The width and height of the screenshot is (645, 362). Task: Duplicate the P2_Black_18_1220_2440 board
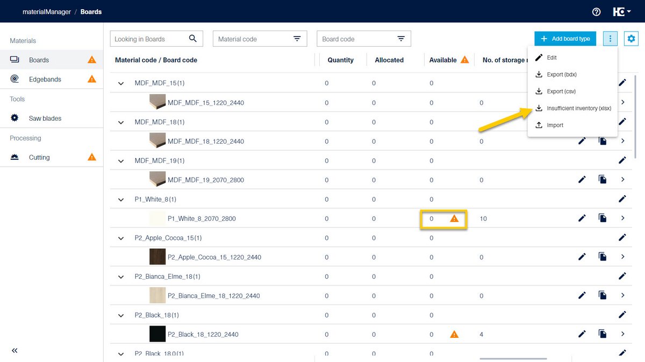point(603,334)
